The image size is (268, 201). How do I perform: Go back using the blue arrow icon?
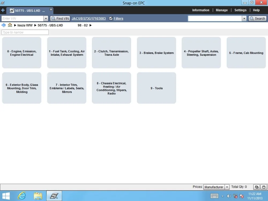tap(3, 25)
